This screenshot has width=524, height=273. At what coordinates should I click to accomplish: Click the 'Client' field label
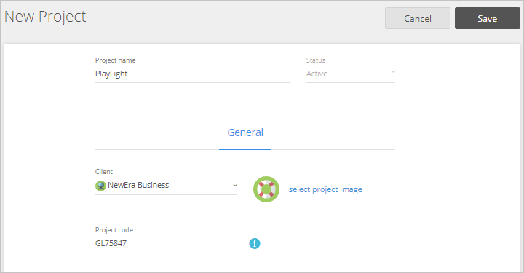coord(104,171)
